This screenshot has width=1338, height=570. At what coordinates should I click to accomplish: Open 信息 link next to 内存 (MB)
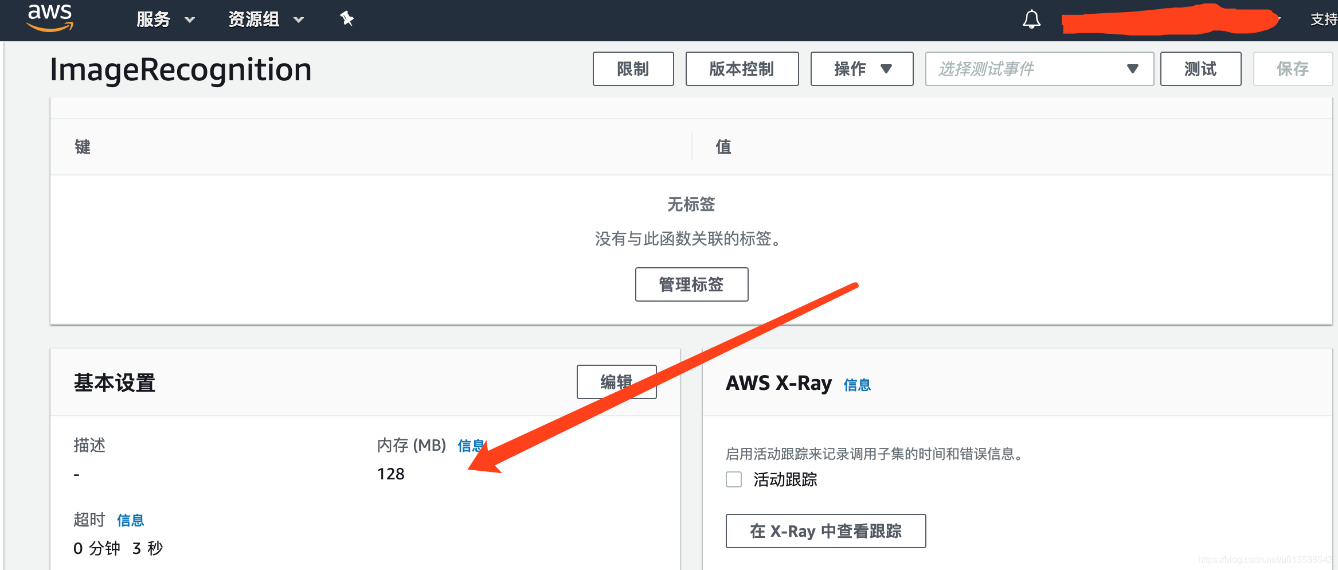[x=471, y=446]
